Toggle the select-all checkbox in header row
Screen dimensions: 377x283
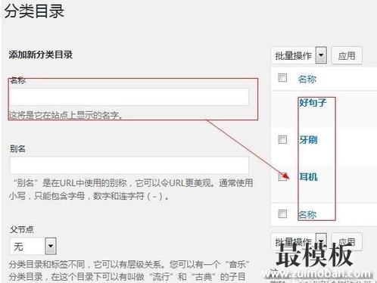282,78
